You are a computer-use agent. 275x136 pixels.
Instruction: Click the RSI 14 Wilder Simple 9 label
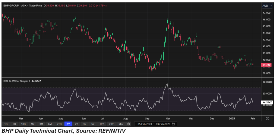[17, 81]
